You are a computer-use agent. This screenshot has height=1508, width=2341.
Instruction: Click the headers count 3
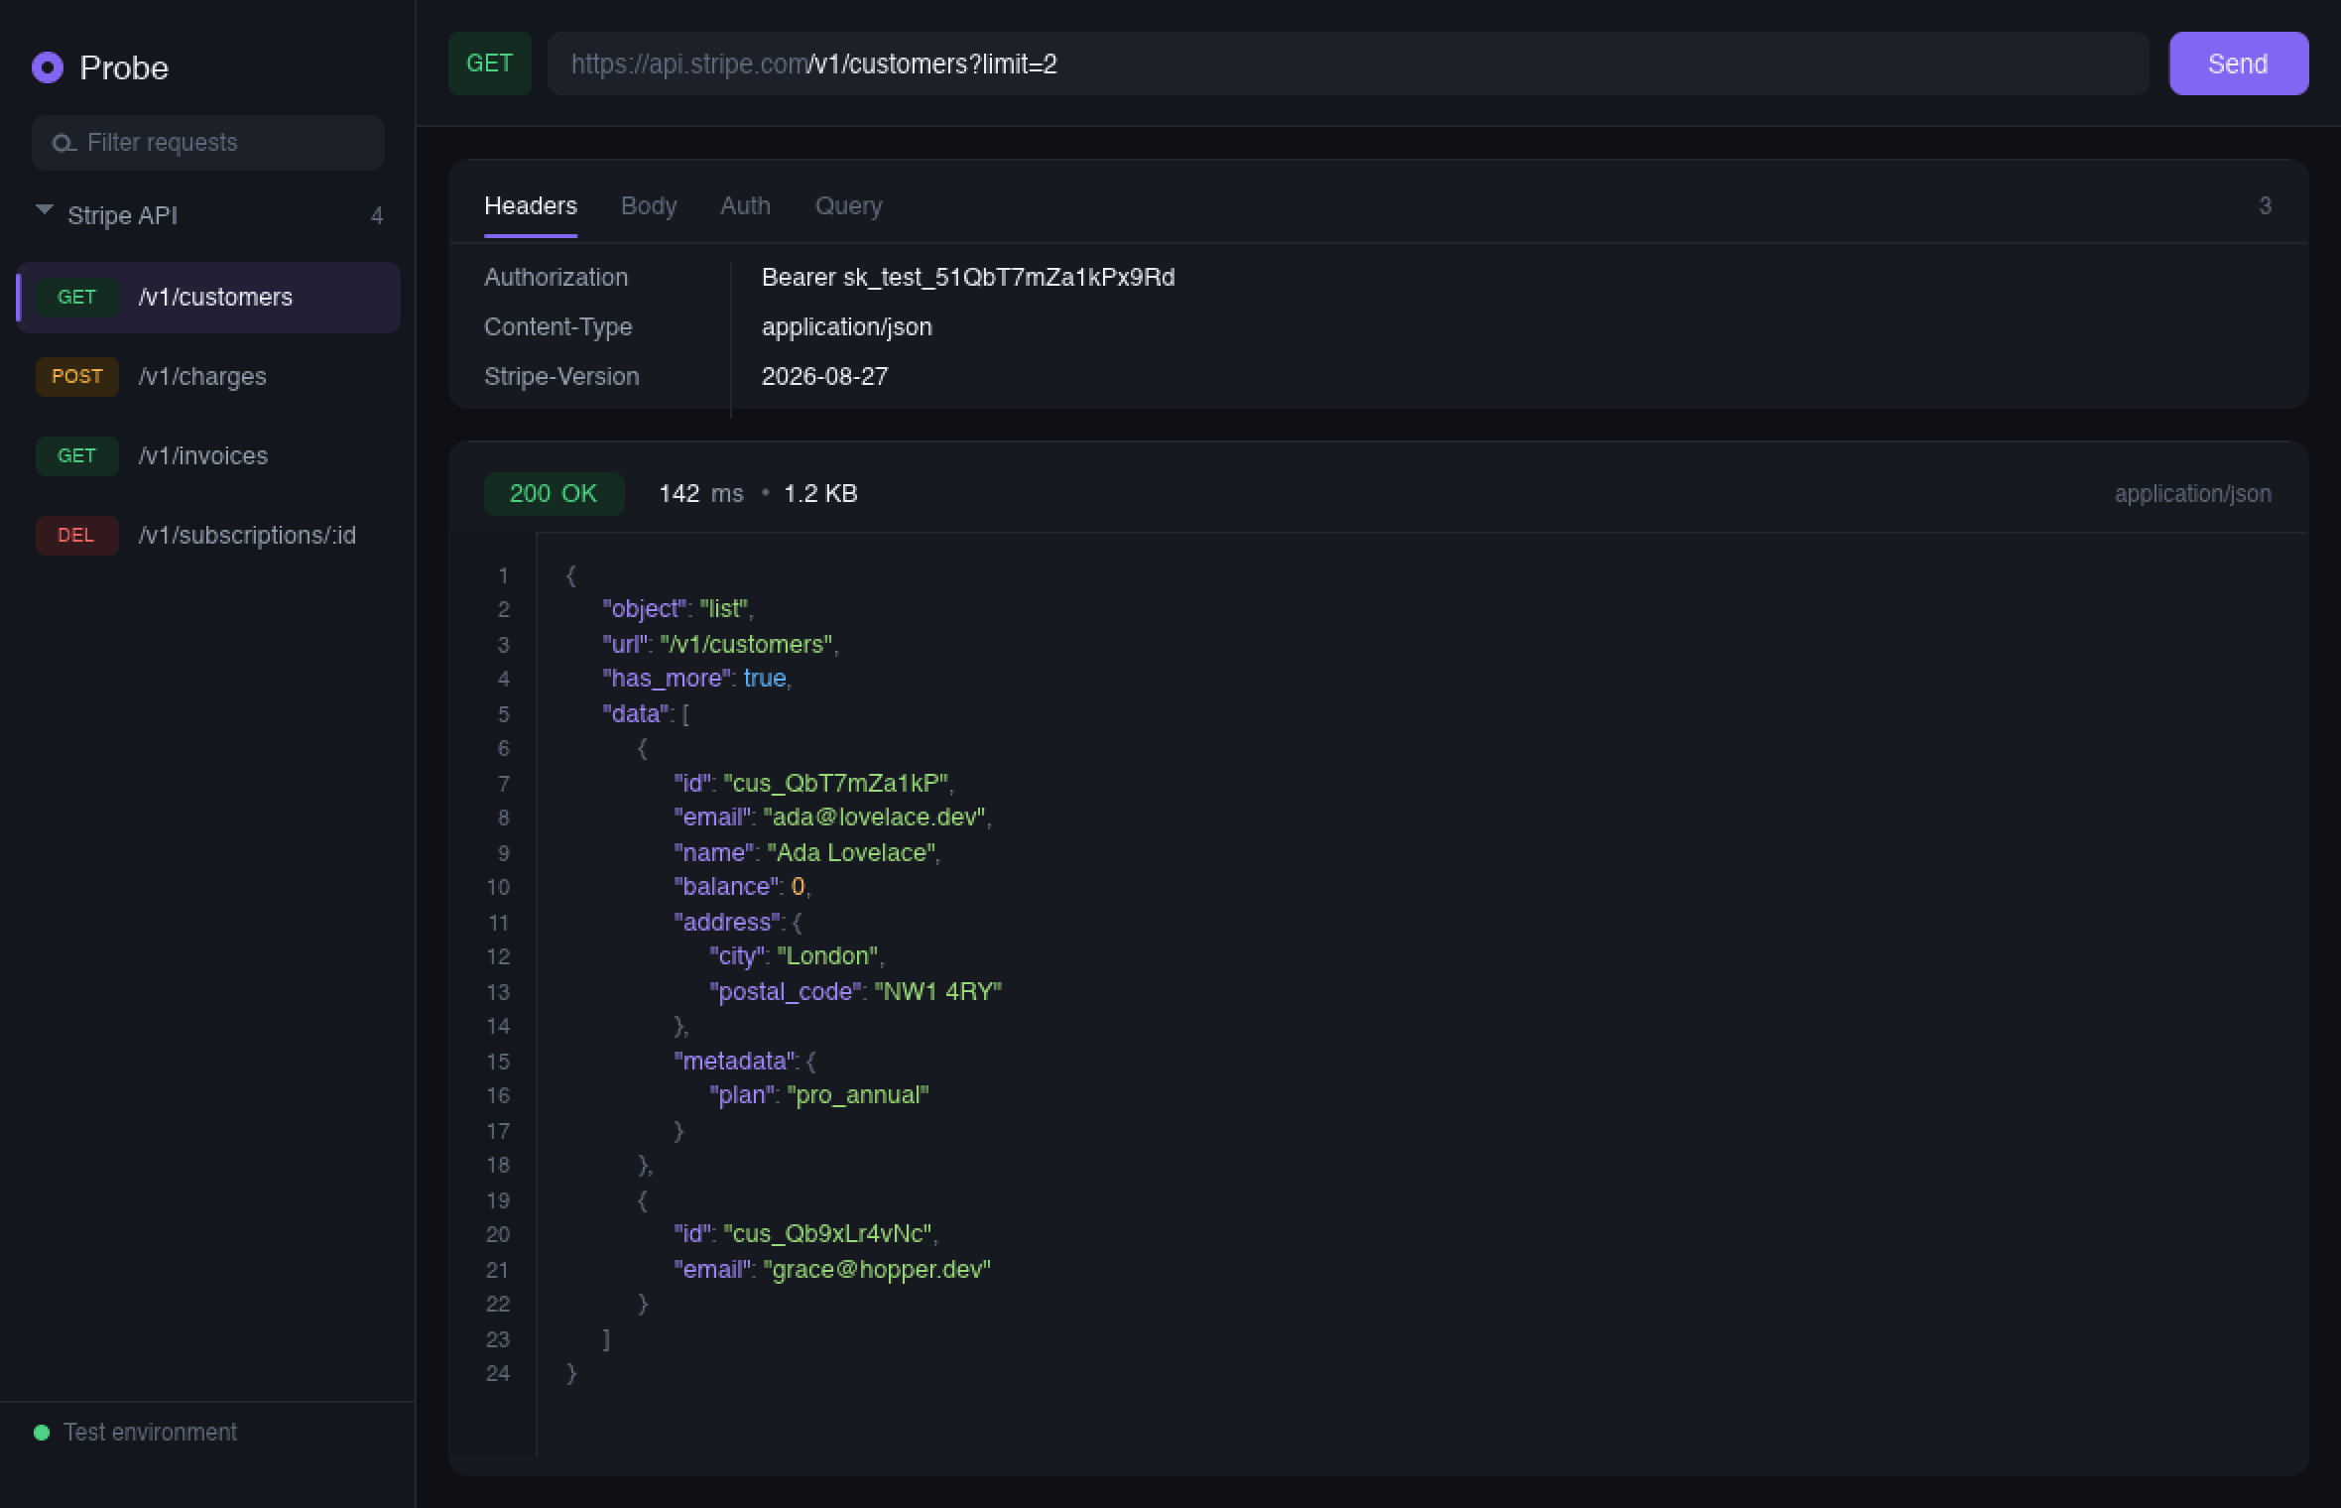tap(2265, 205)
